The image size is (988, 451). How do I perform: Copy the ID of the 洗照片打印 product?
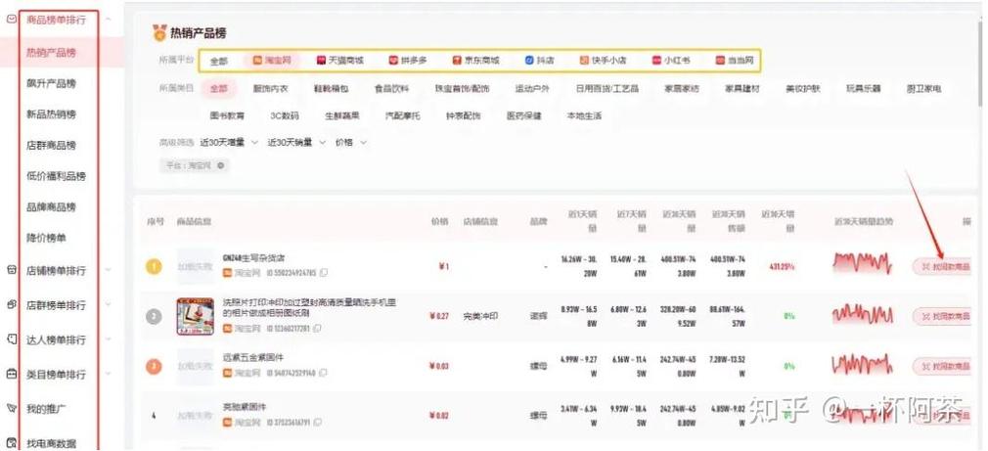317,328
